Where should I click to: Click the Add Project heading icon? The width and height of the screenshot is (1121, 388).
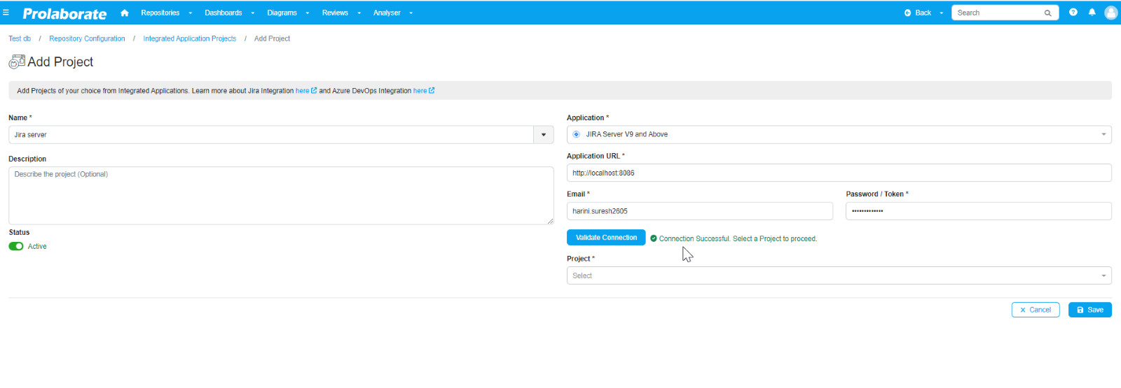coord(17,62)
